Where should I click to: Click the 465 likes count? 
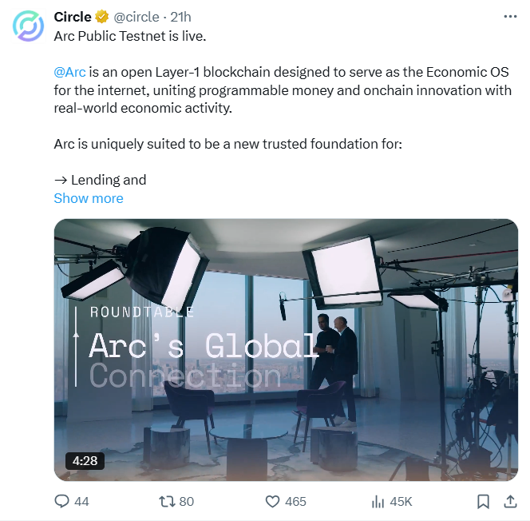click(295, 501)
